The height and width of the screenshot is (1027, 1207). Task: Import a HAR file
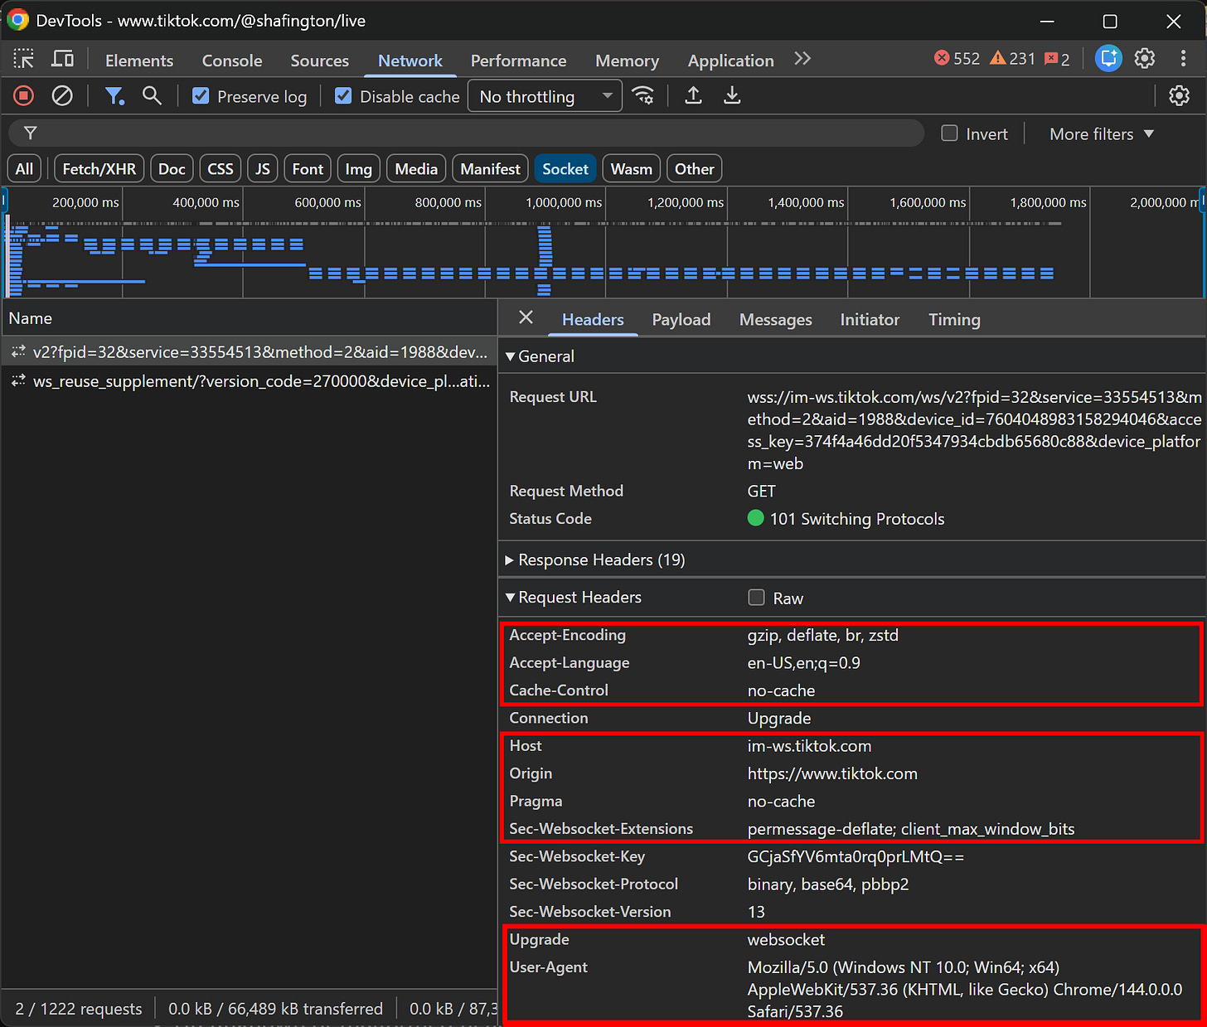tap(693, 95)
